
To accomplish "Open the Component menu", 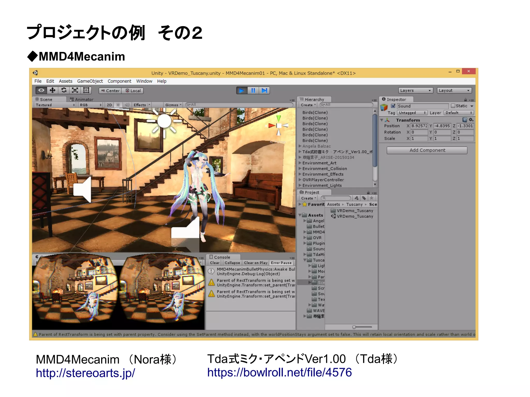I will 119,81.
